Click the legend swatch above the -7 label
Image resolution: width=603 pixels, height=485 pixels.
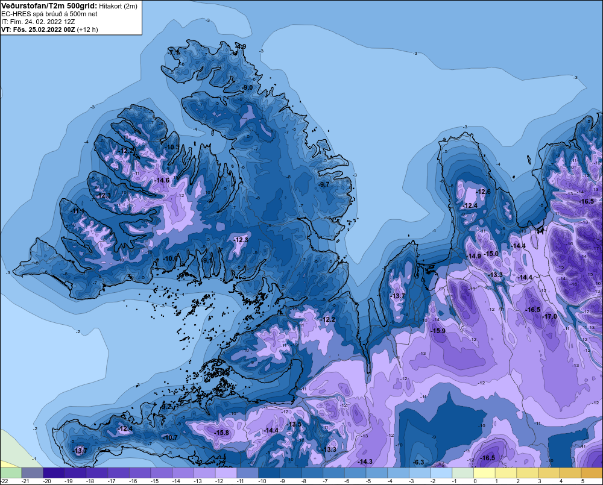click(x=334, y=472)
